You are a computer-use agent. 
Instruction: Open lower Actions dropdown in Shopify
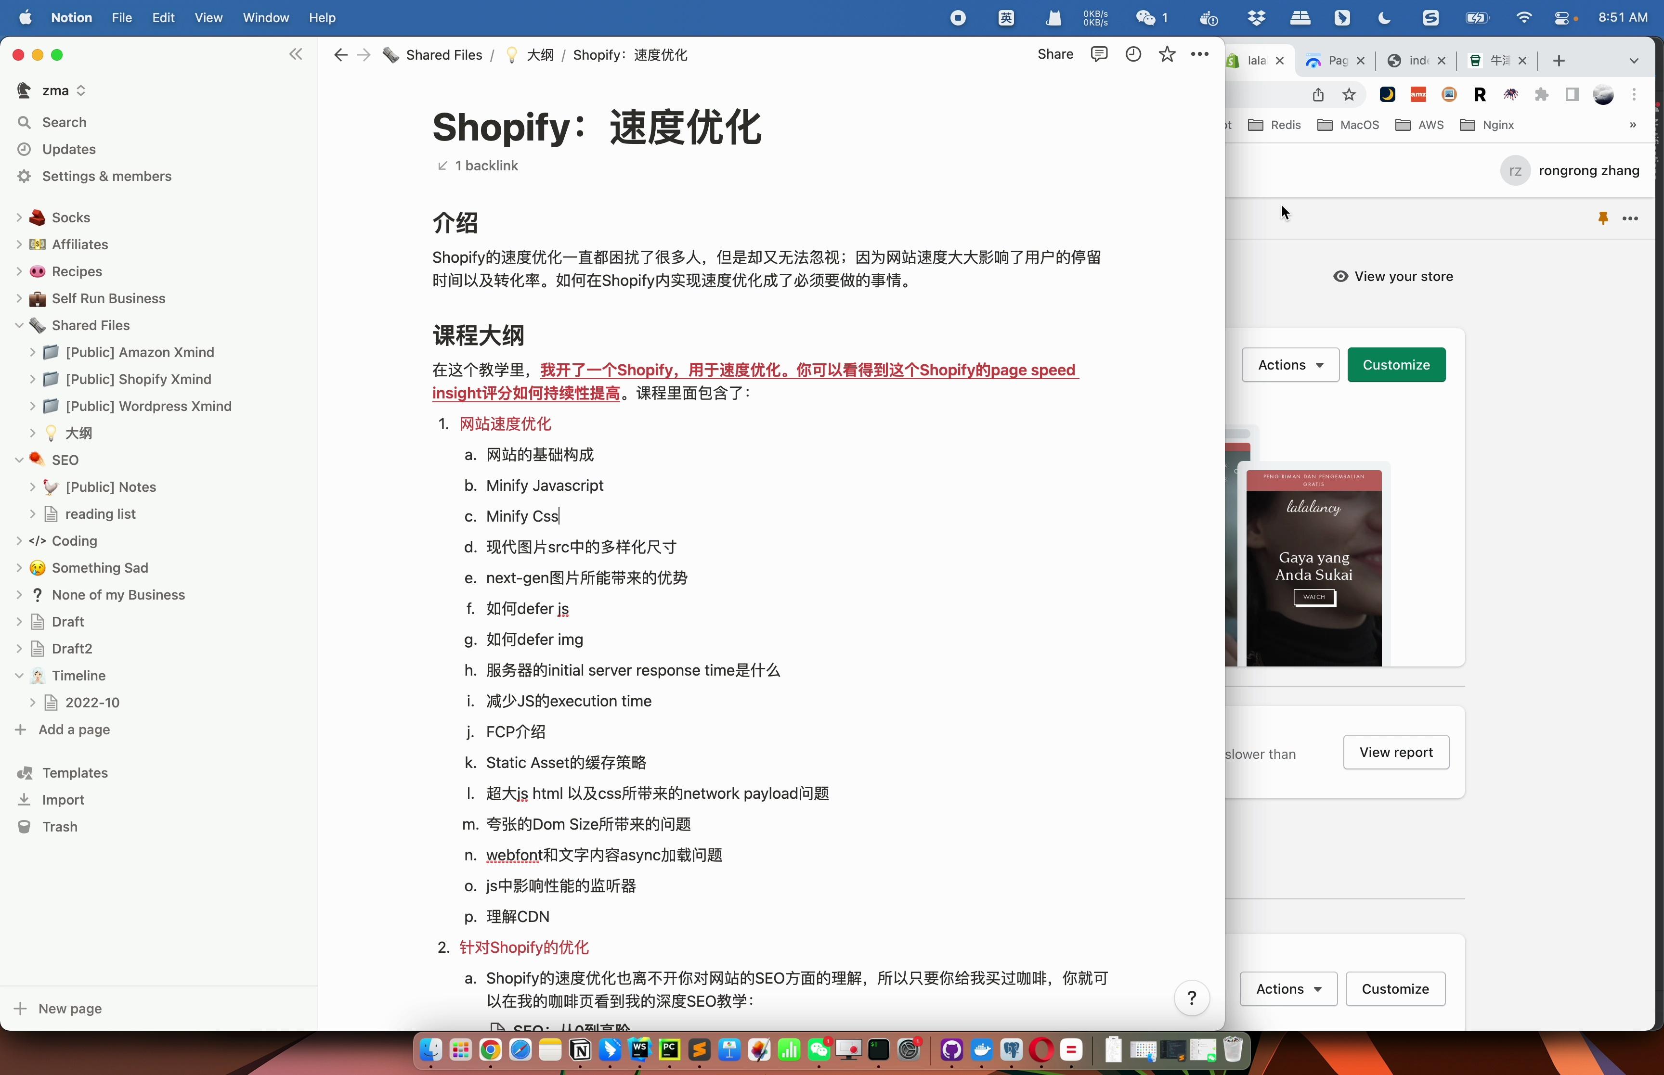(x=1288, y=989)
